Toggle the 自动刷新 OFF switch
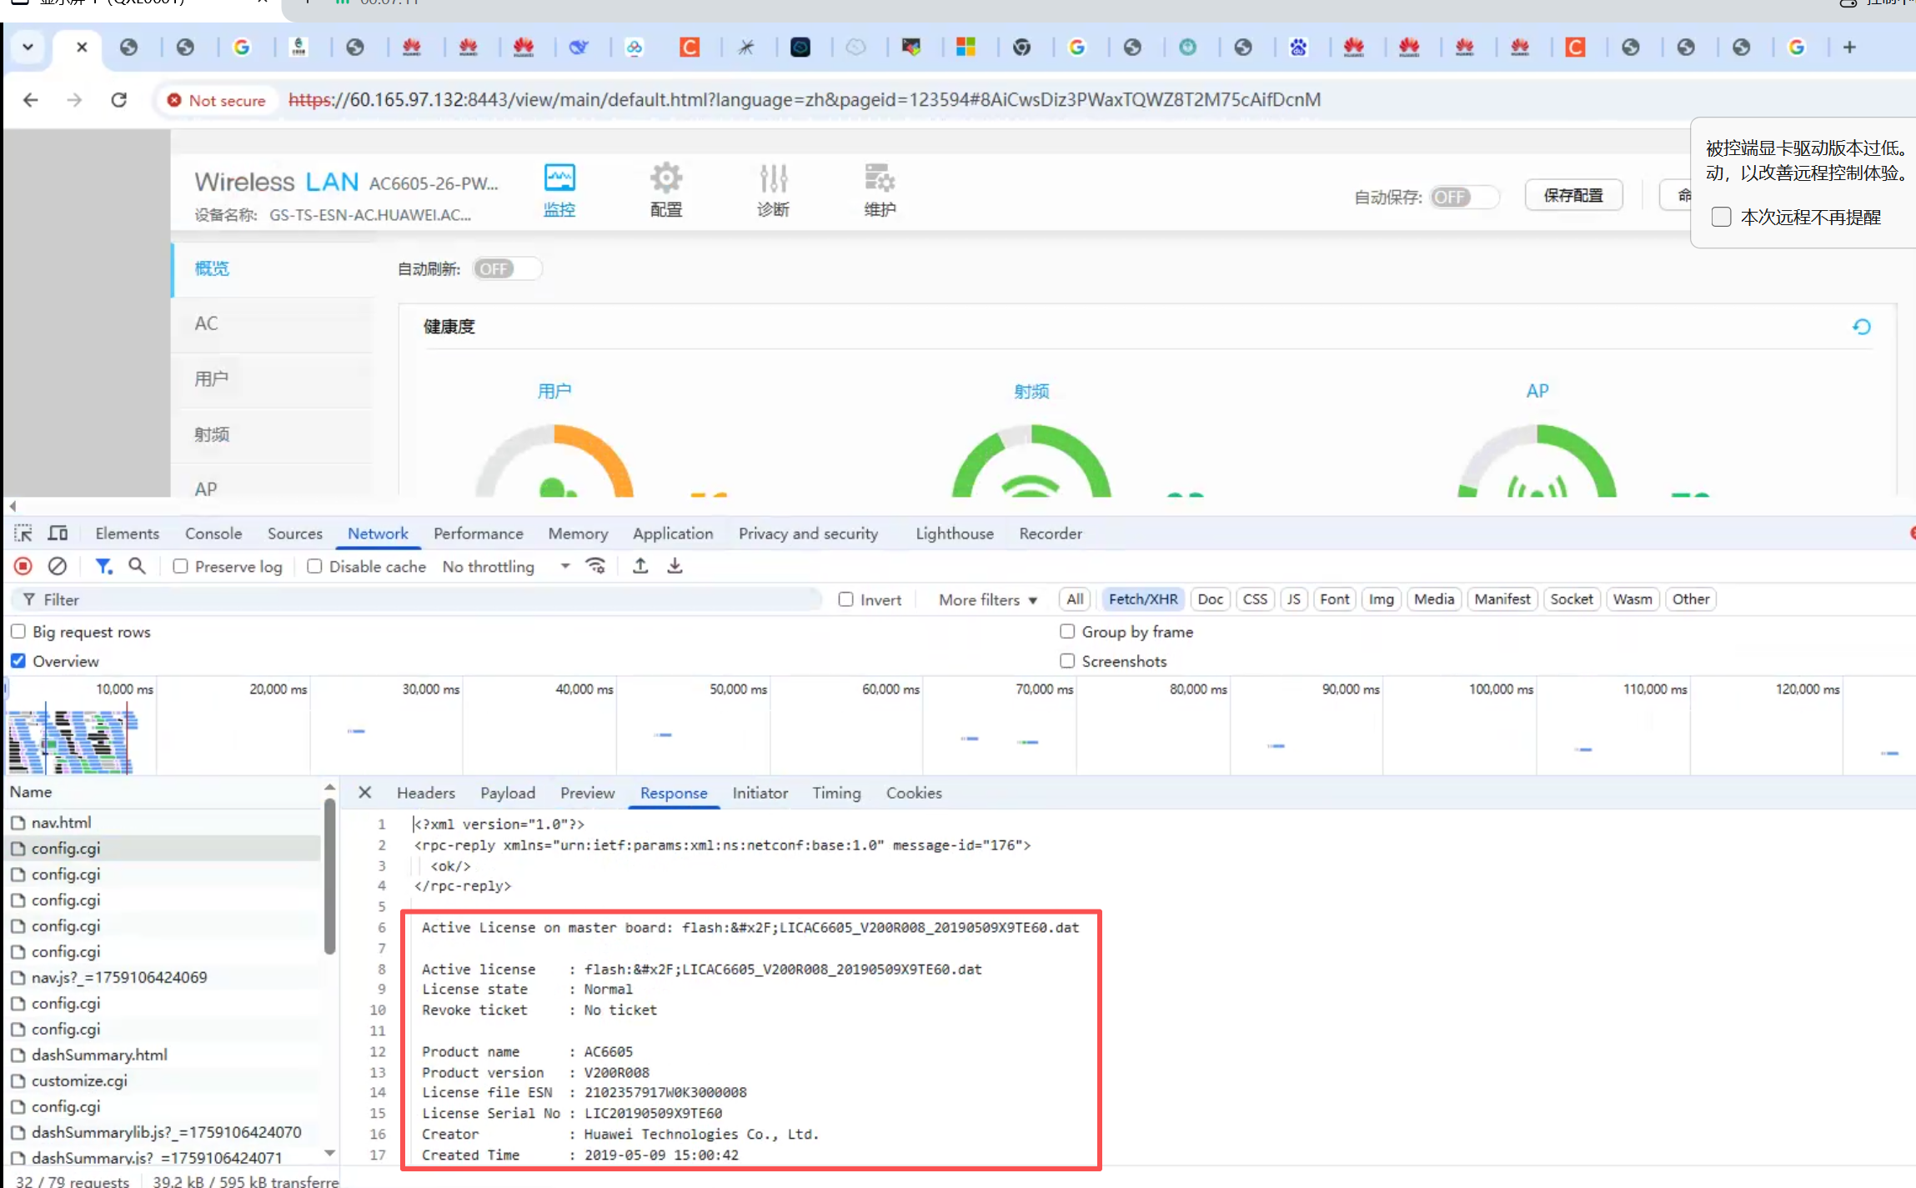The width and height of the screenshot is (1916, 1188). pyautogui.click(x=506, y=268)
